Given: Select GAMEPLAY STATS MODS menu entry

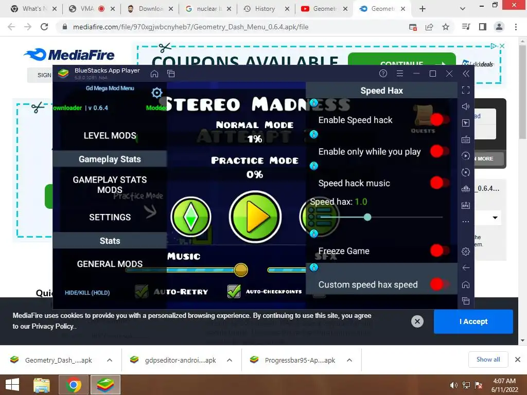Looking at the screenshot, I should click(110, 185).
